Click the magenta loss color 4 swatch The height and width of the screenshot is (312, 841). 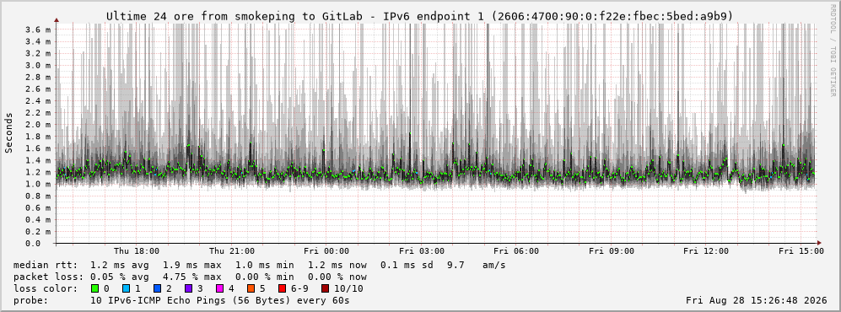click(219, 288)
